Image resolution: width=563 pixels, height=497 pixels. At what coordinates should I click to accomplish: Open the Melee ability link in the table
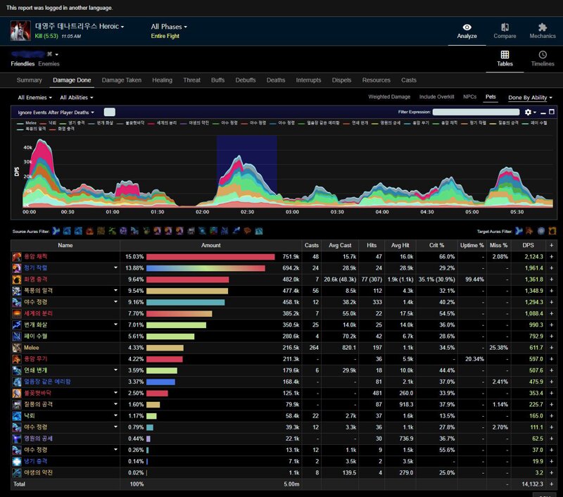pyautogui.click(x=31, y=348)
